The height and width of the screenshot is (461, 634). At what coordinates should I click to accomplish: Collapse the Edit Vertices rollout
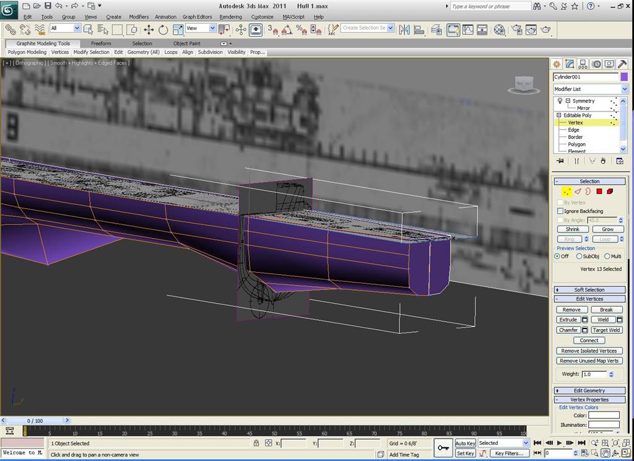click(589, 299)
